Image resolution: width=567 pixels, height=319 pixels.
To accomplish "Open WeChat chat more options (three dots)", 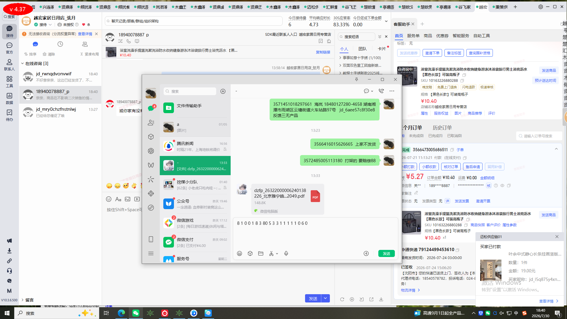I will pos(392,91).
